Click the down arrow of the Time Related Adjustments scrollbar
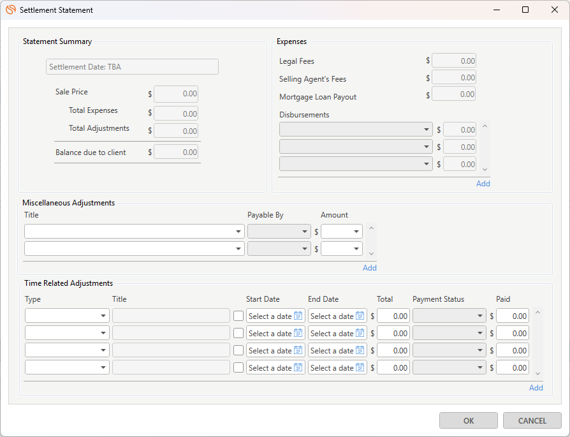 pyautogui.click(x=537, y=374)
